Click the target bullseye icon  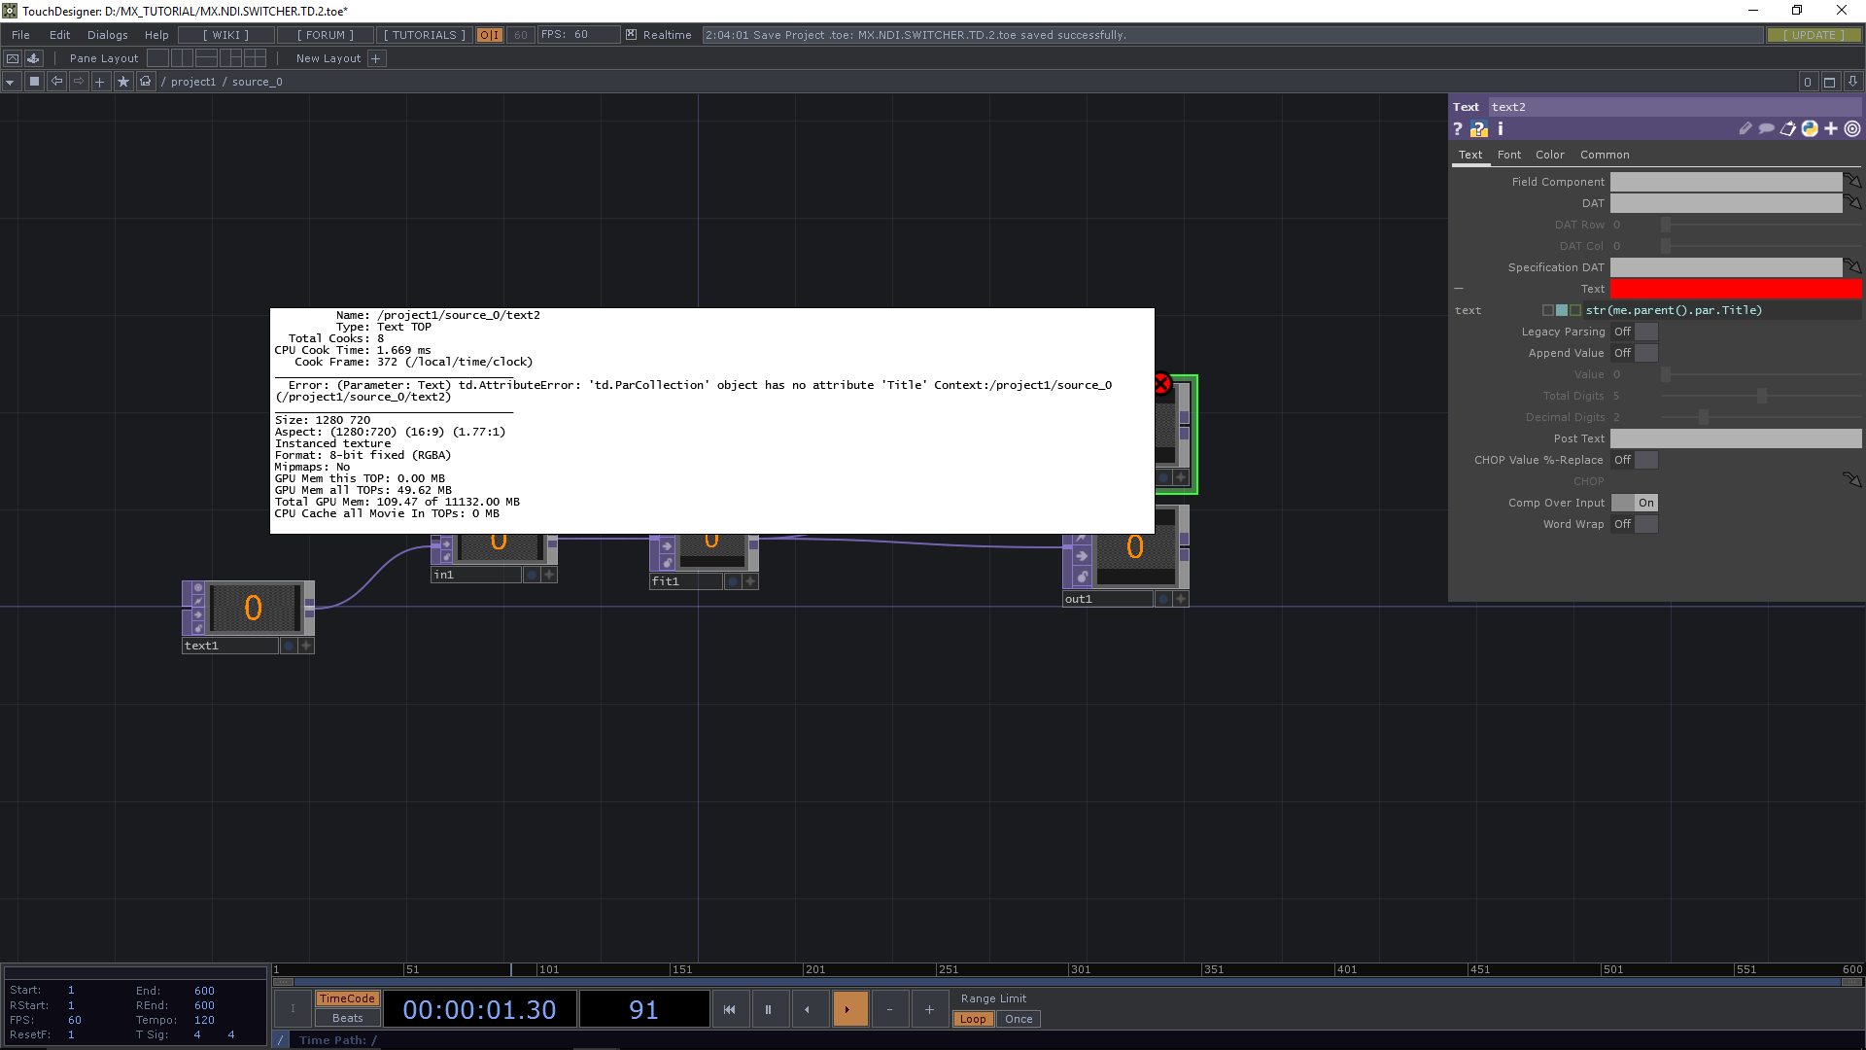[1852, 128]
